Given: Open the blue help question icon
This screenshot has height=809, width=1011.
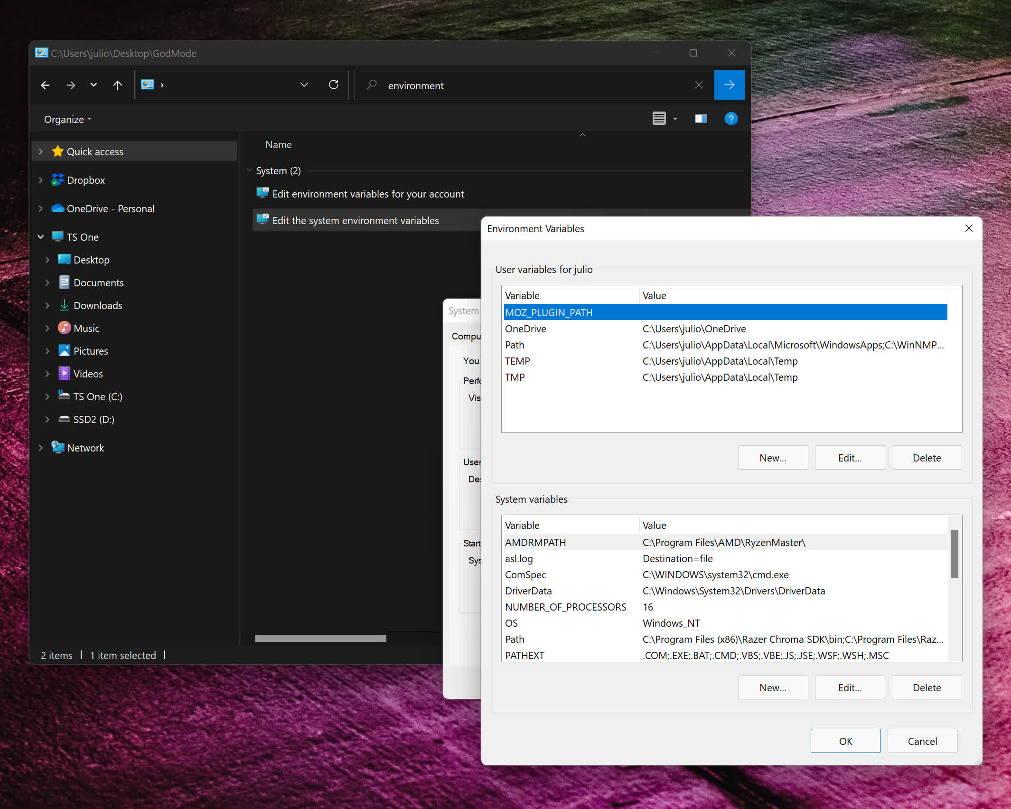Looking at the screenshot, I should coord(731,119).
